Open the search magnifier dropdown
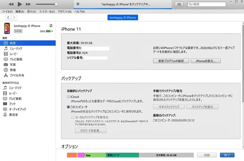The height and width of the screenshot is (161, 244). point(191,4)
